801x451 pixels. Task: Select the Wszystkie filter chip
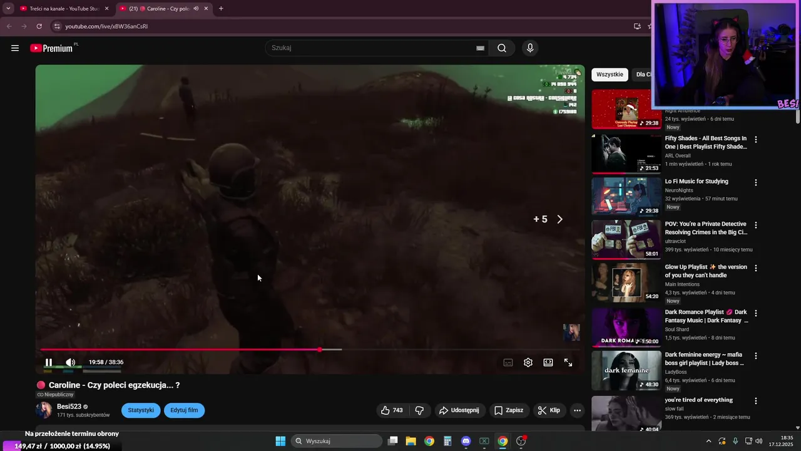(610, 75)
